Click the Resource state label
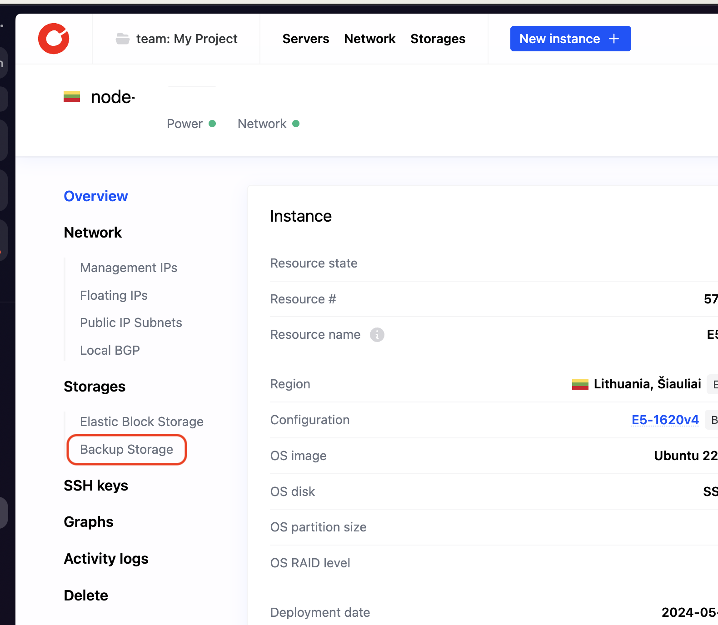This screenshot has width=718, height=625. (x=314, y=263)
